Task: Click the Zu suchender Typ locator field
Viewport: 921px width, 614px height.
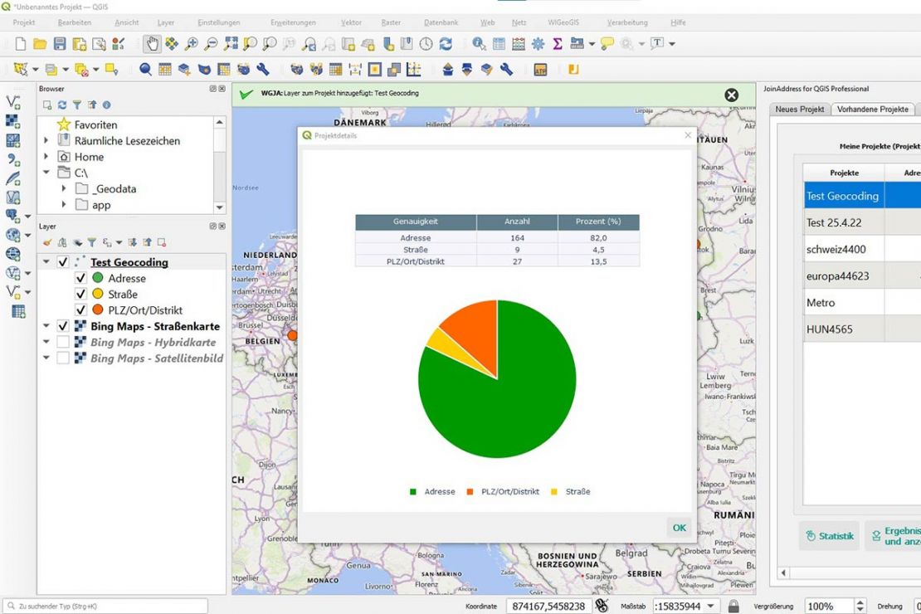Action: [105, 606]
